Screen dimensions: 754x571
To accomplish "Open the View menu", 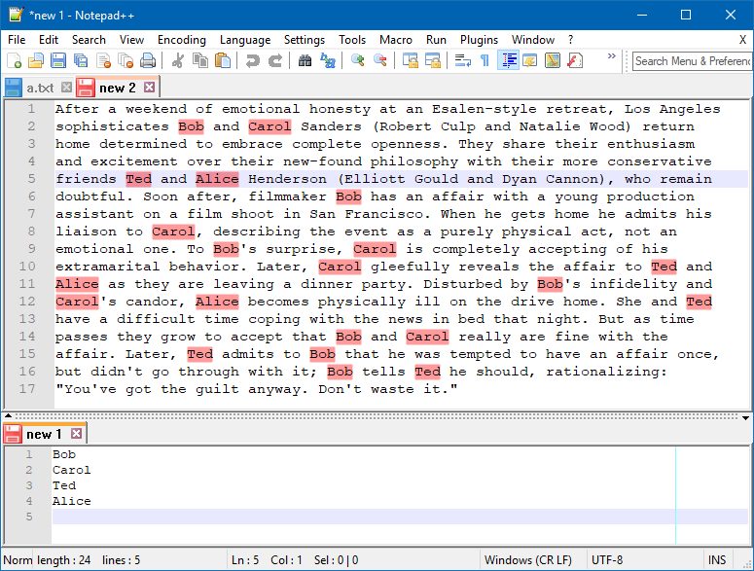I will tap(131, 40).
